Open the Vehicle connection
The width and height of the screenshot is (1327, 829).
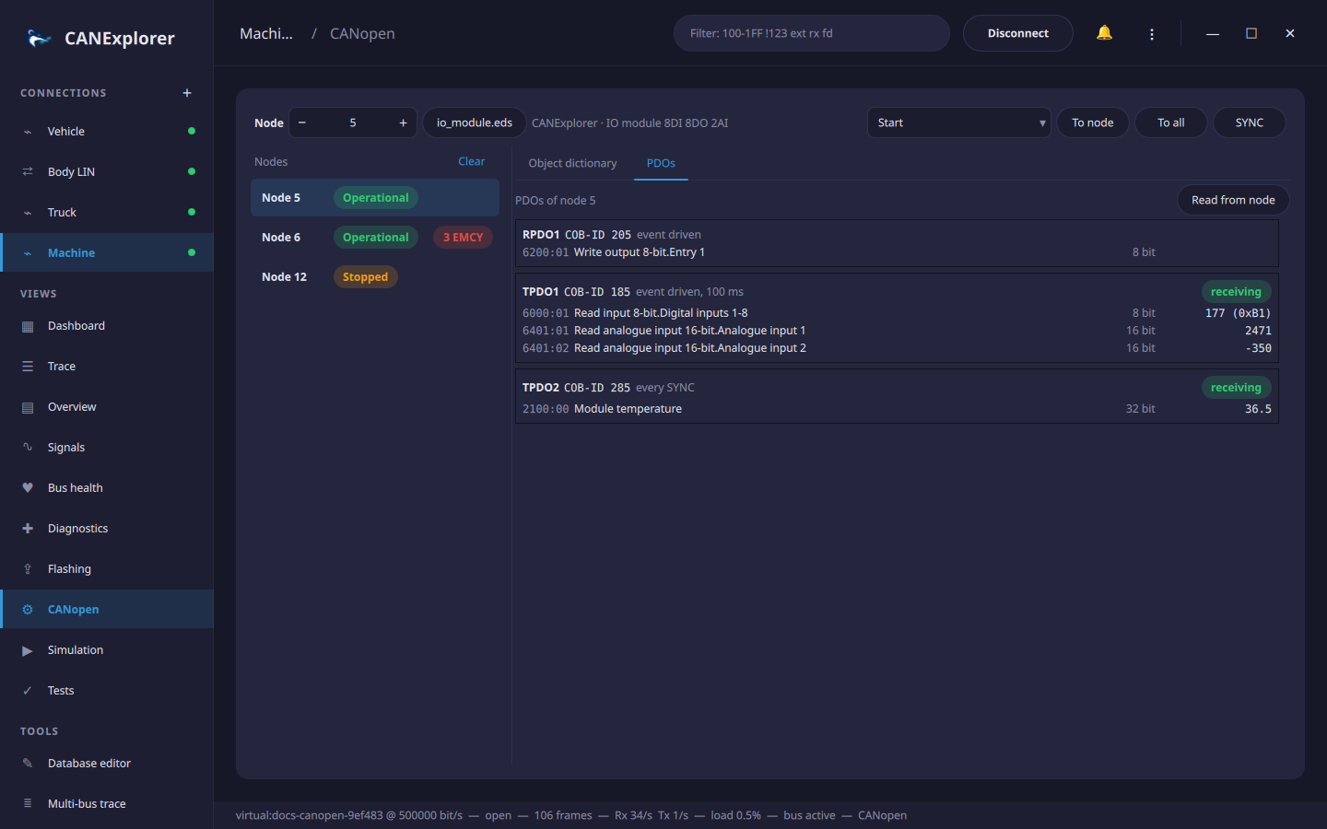pyautogui.click(x=107, y=132)
